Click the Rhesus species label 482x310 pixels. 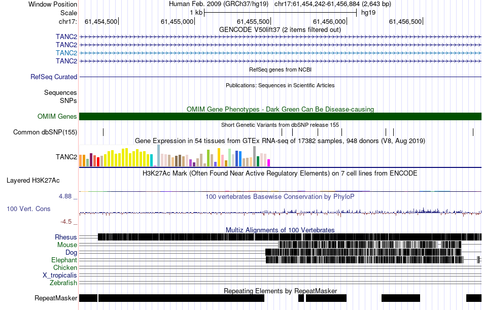click(66, 237)
